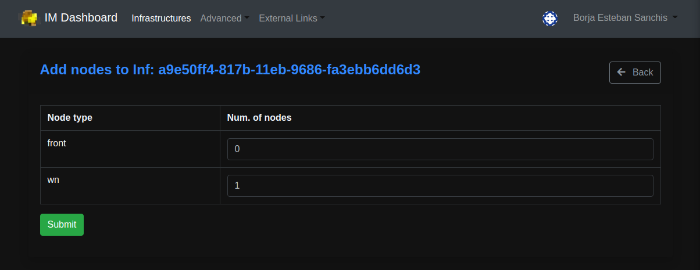Focus the front number of nodes field

point(440,149)
